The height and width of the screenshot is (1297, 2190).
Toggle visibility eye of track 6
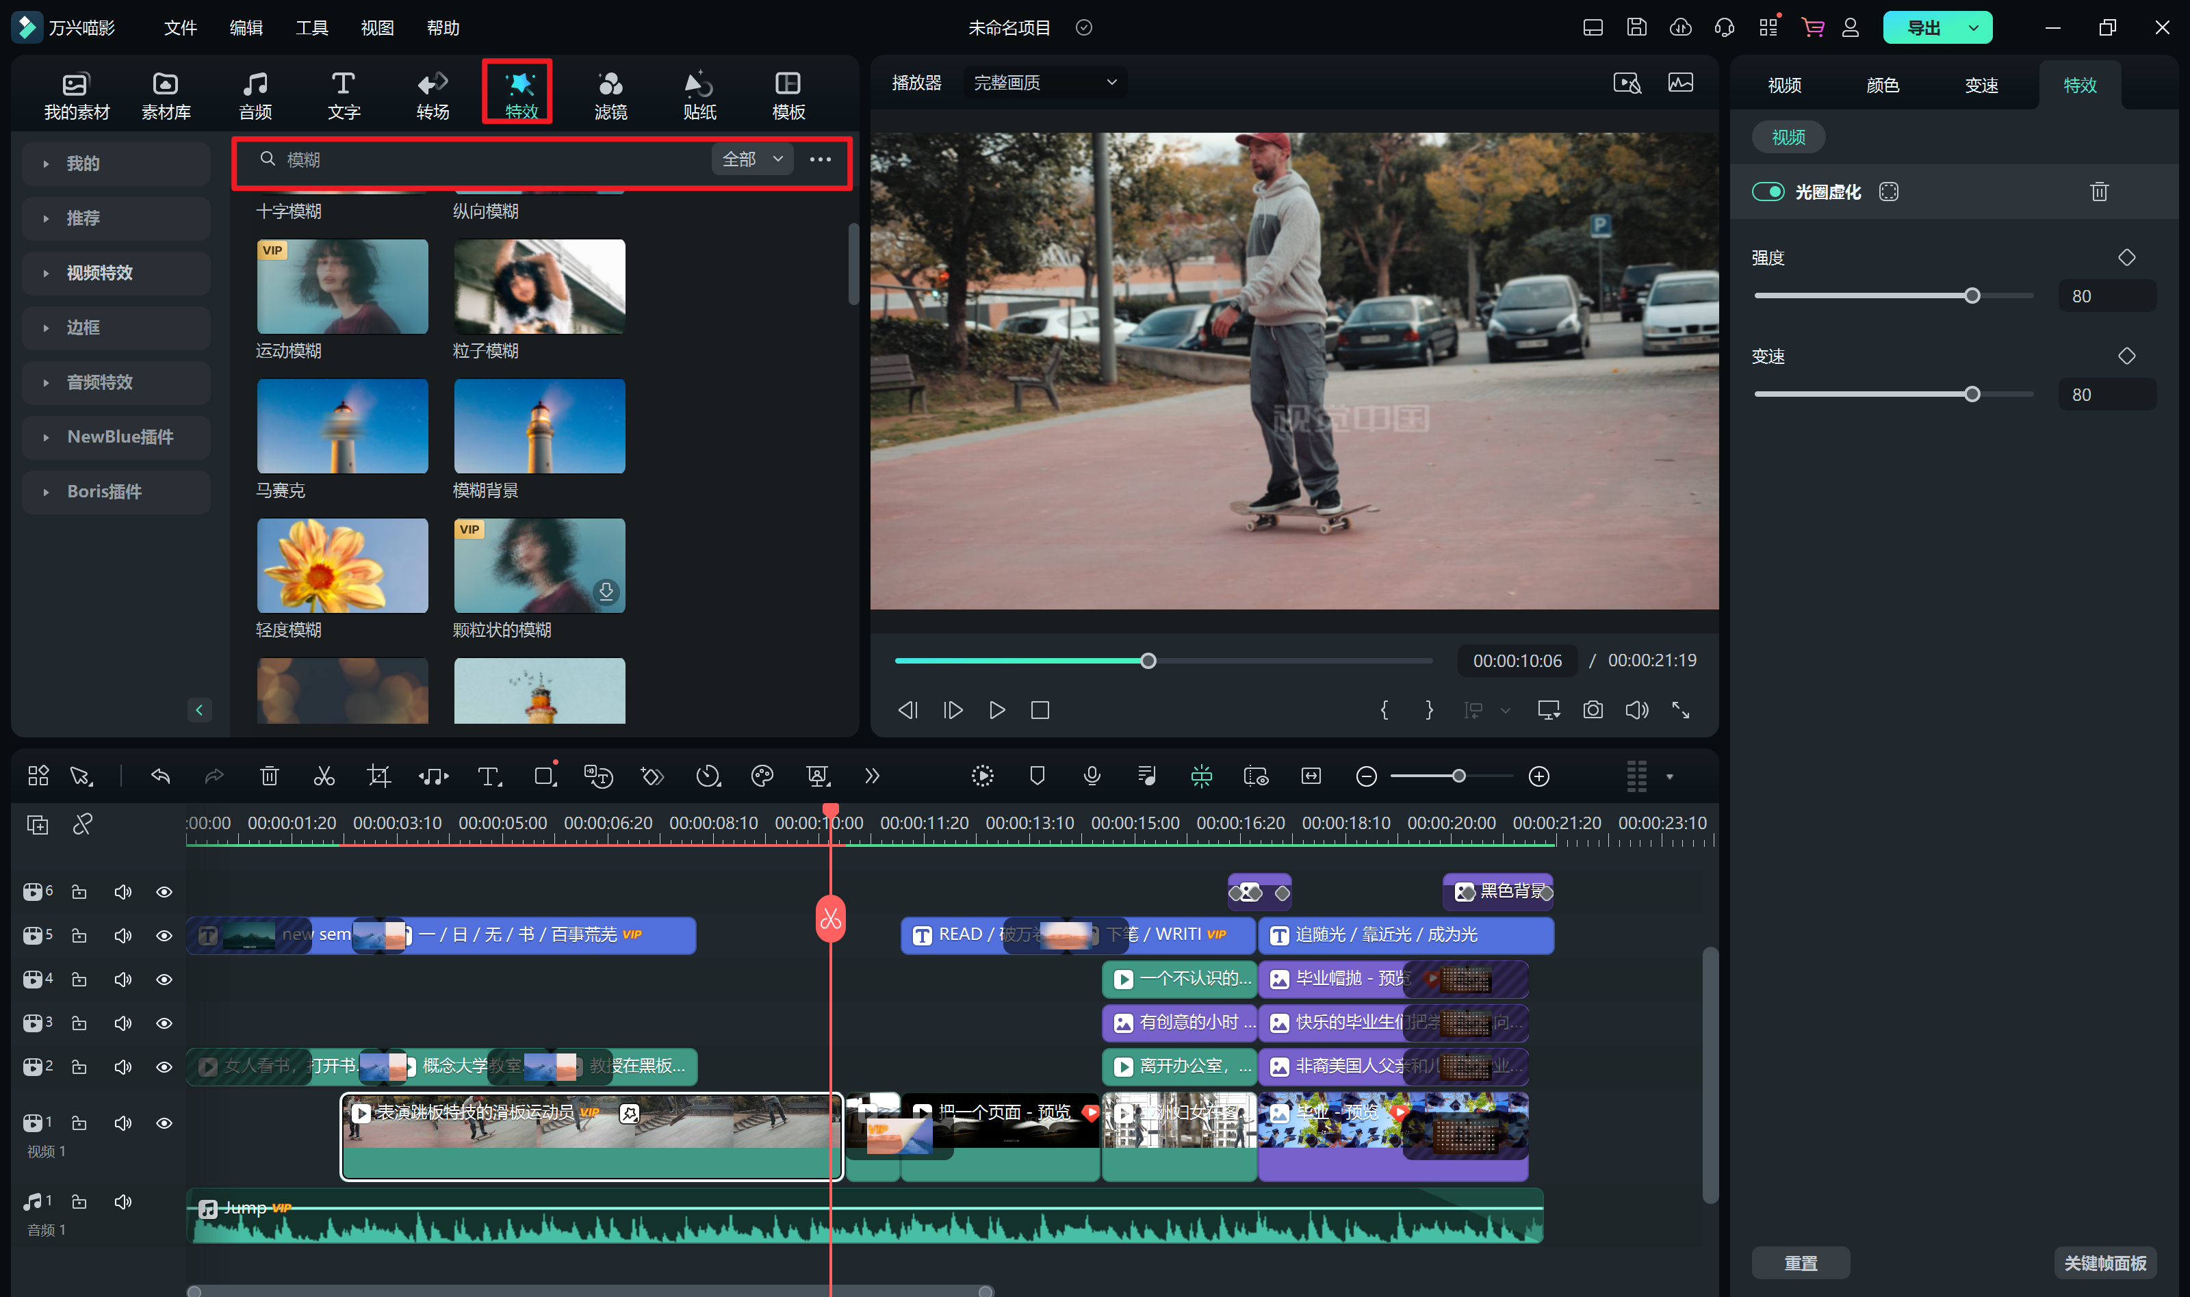pyautogui.click(x=164, y=891)
